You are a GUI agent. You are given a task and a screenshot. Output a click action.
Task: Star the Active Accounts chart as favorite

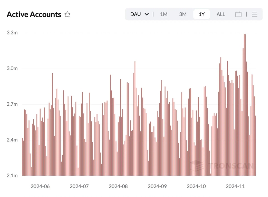coord(67,14)
